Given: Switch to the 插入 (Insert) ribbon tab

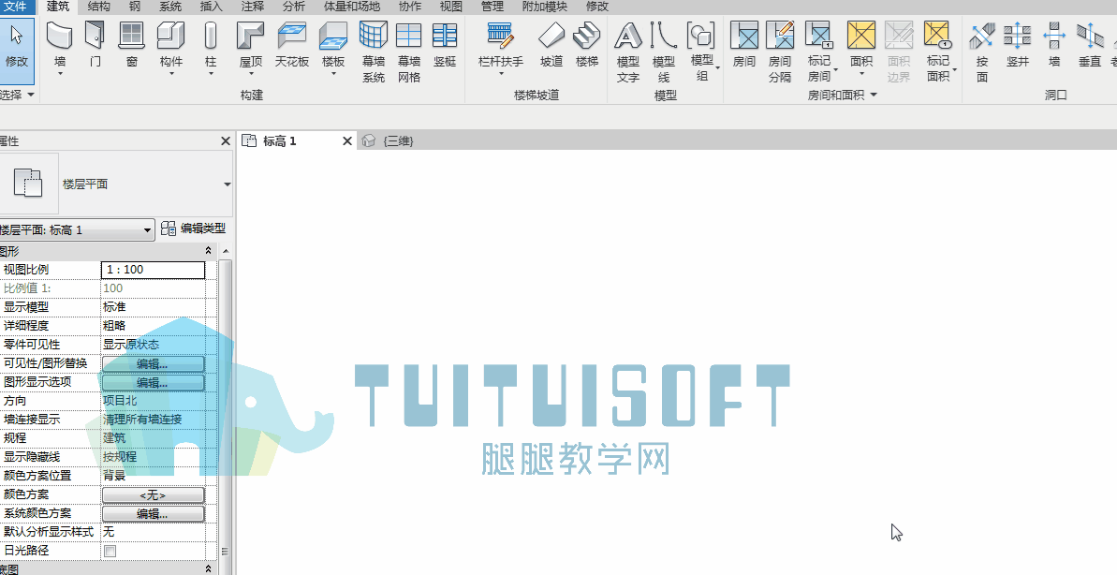Looking at the screenshot, I should click(212, 7).
